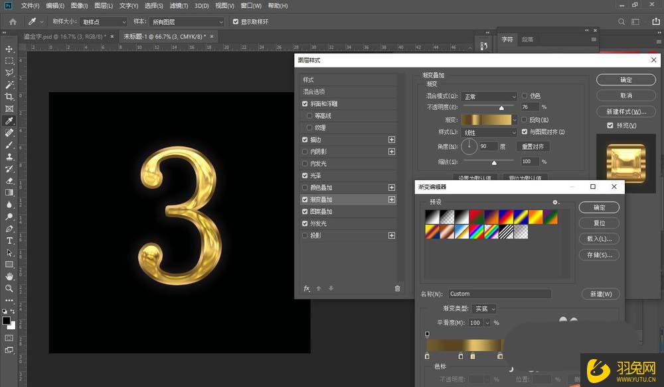
Task: Select the Clone Stamp tool
Action: tap(9, 157)
